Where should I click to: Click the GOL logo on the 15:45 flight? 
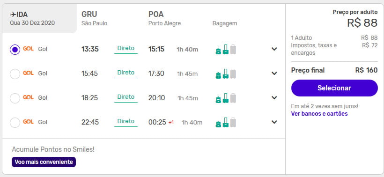(x=28, y=73)
